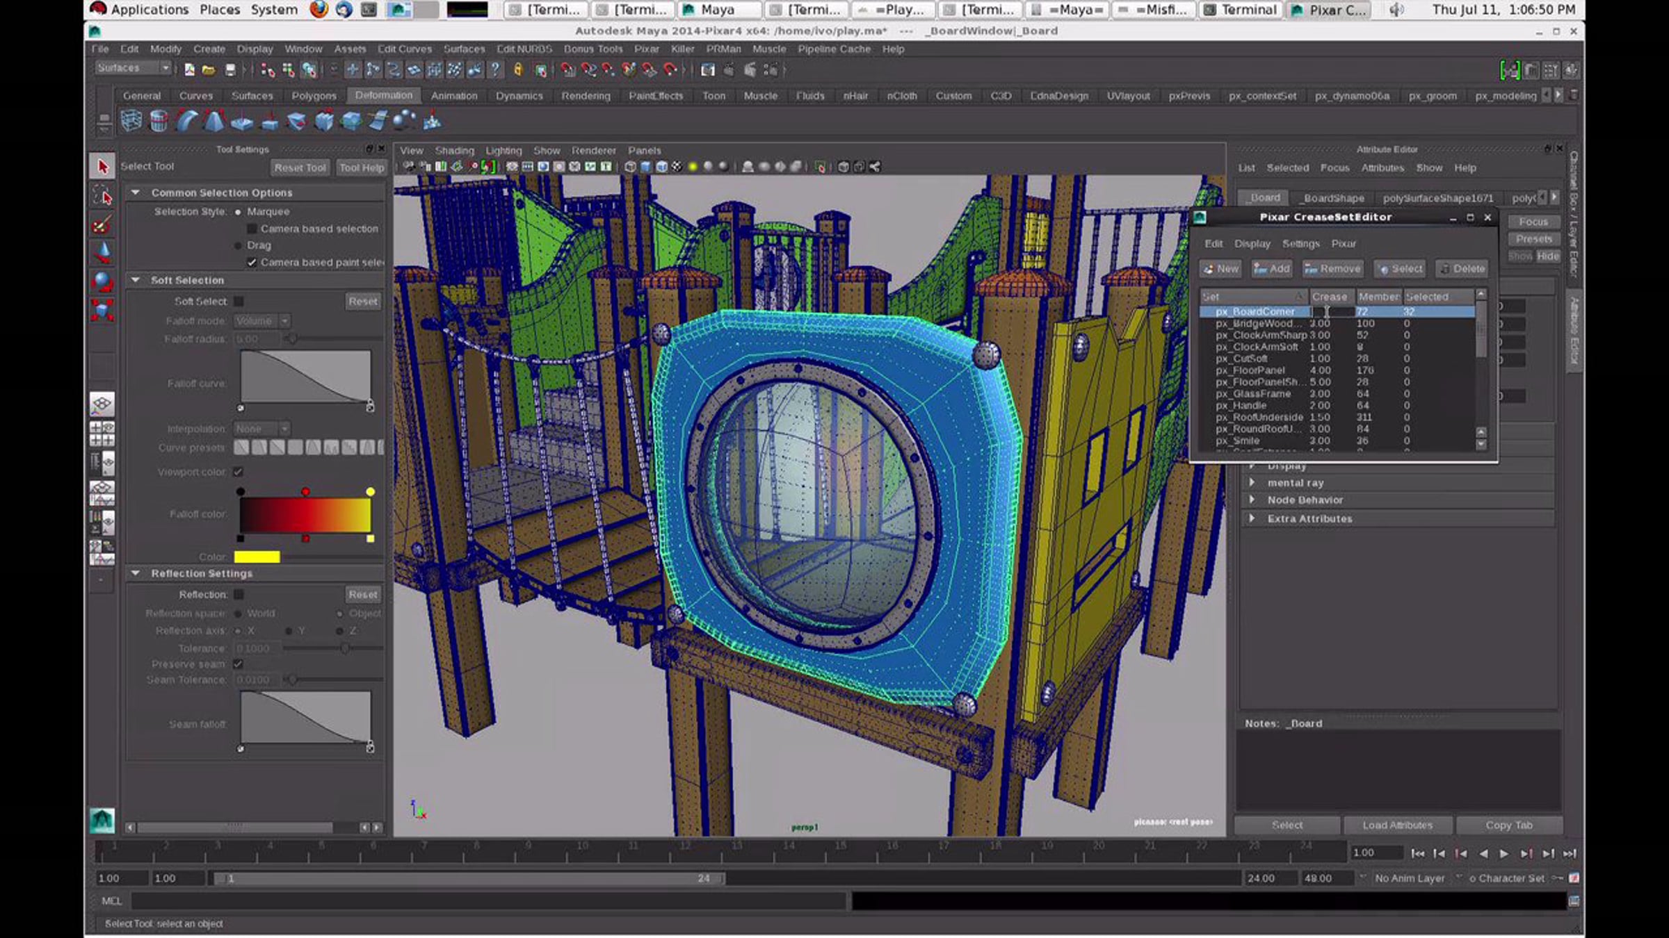The height and width of the screenshot is (938, 1669).
Task: Expand the mental ray section
Action: pyautogui.click(x=1252, y=482)
